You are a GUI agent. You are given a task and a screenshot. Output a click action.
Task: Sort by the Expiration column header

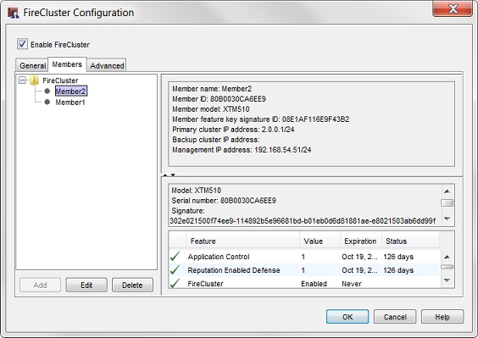click(x=361, y=241)
